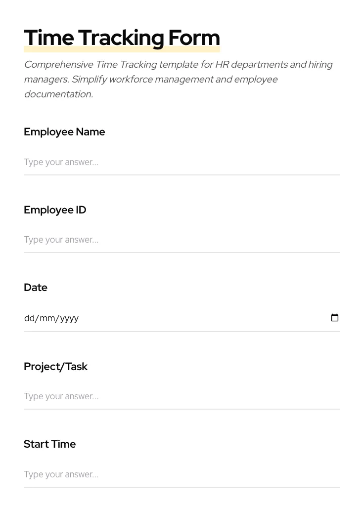Image resolution: width=364 pixels, height=506 pixels.
Task: Click the form description paragraph text
Action: click(178, 79)
